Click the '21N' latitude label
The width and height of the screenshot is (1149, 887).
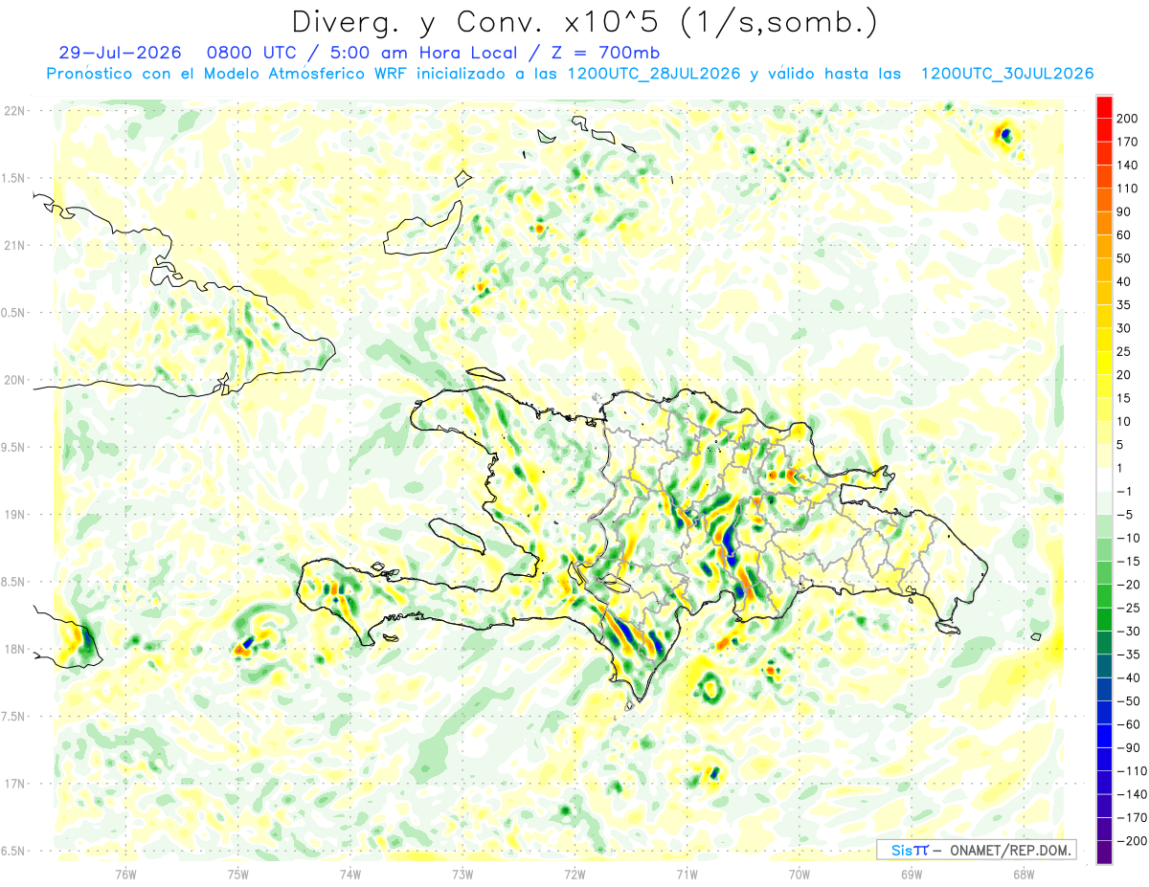pyautogui.click(x=15, y=245)
